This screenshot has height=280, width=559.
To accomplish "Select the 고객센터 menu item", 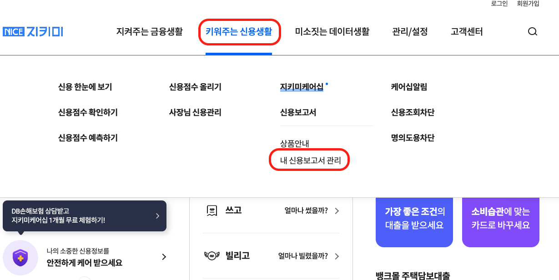I will tap(466, 32).
